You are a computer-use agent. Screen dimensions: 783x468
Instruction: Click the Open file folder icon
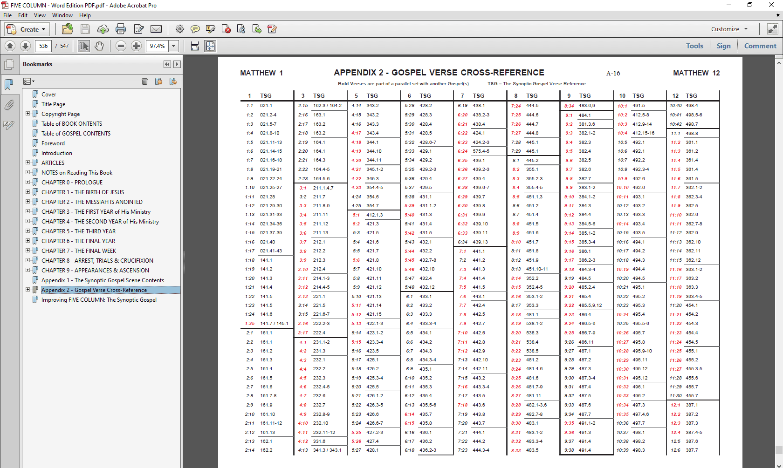pos(67,29)
